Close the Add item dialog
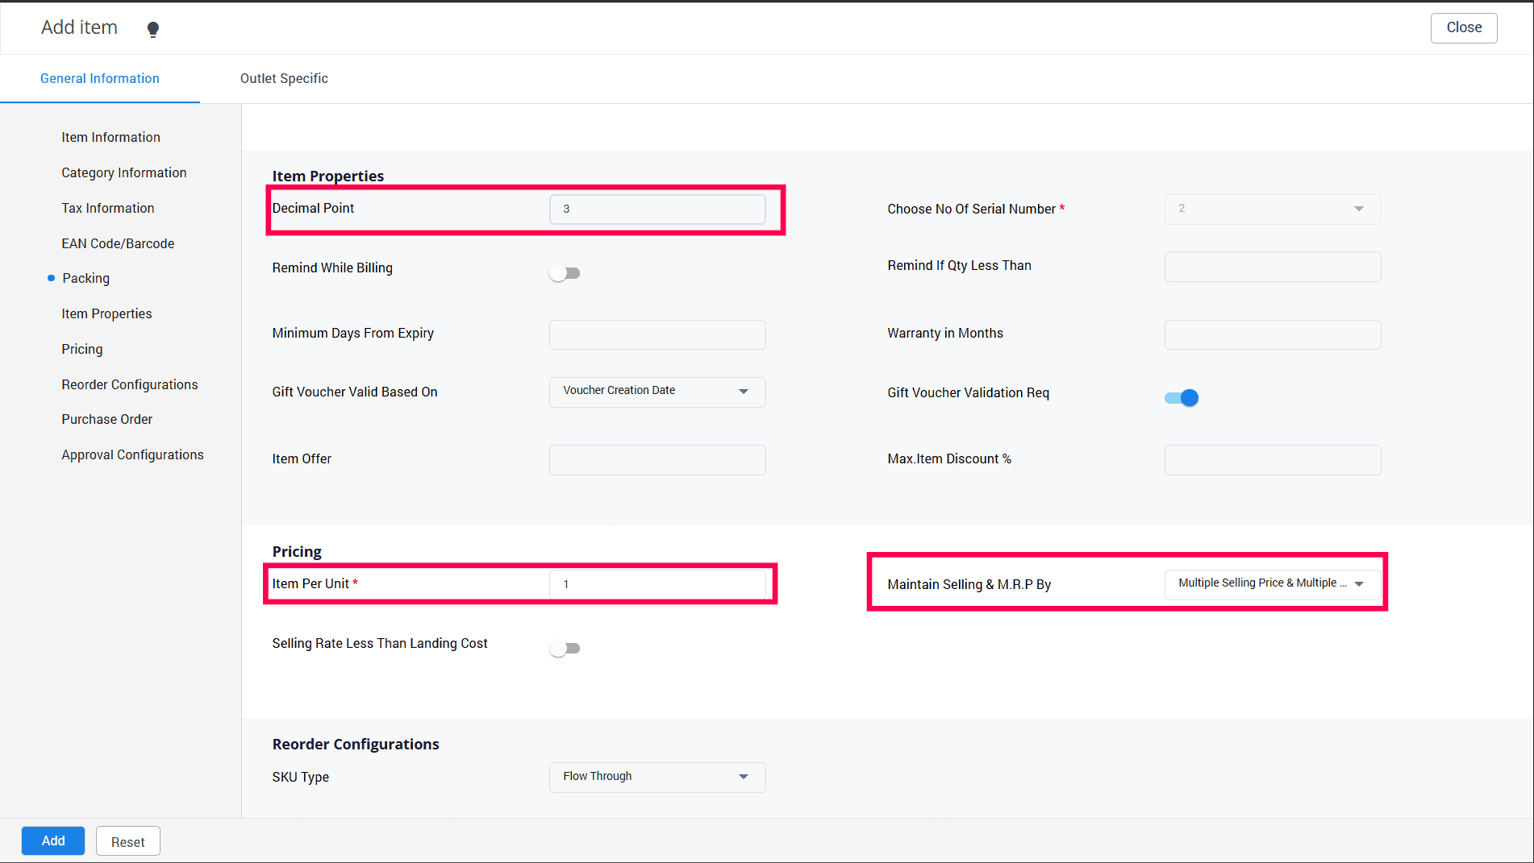 [1463, 27]
